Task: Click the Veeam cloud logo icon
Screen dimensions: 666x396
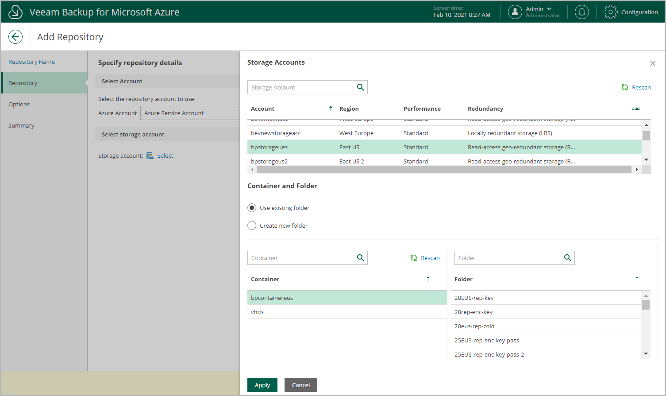Action: [15, 12]
